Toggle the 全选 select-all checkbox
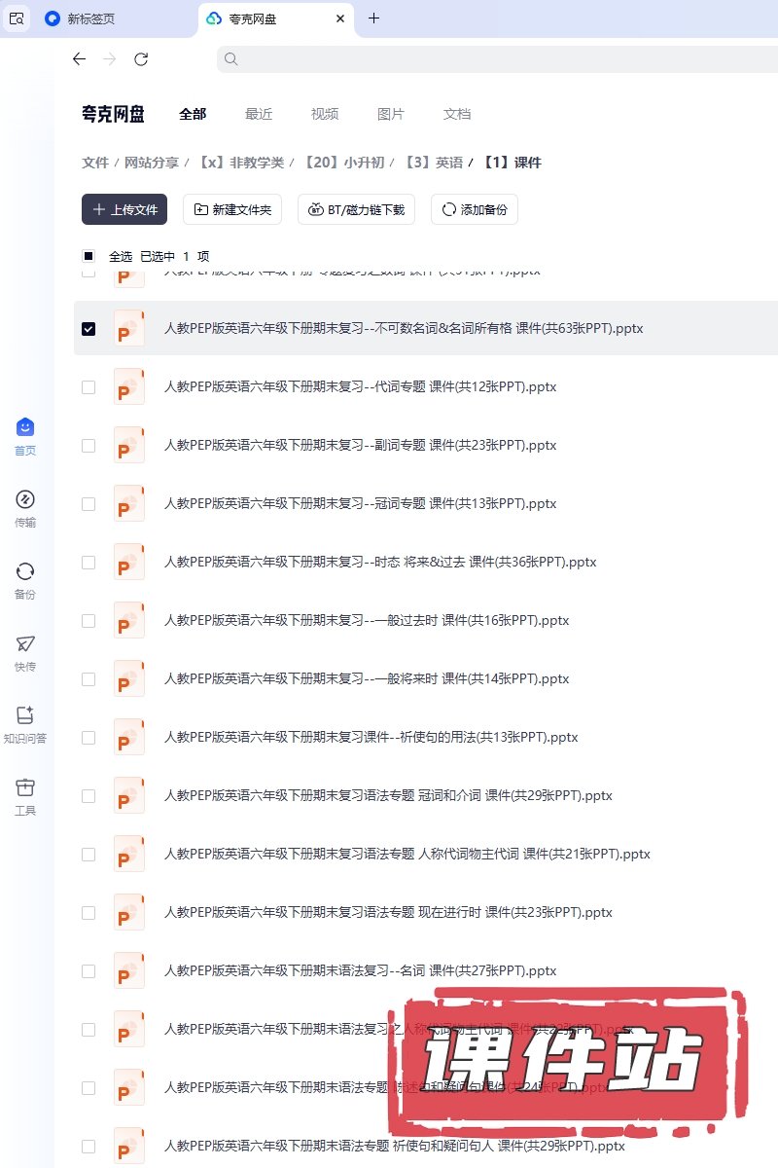 click(88, 256)
